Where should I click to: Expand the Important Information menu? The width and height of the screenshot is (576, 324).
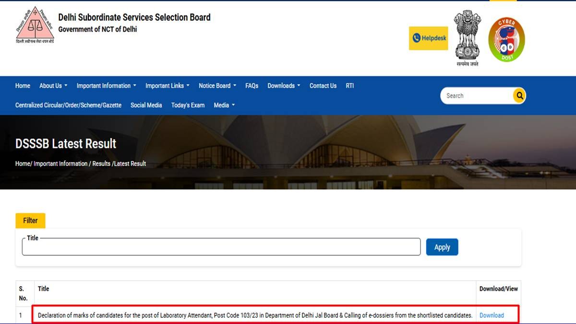106,86
